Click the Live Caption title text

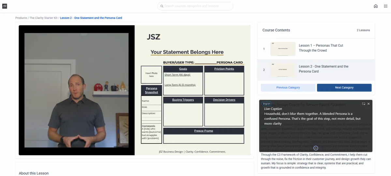pyautogui.click(x=273, y=109)
